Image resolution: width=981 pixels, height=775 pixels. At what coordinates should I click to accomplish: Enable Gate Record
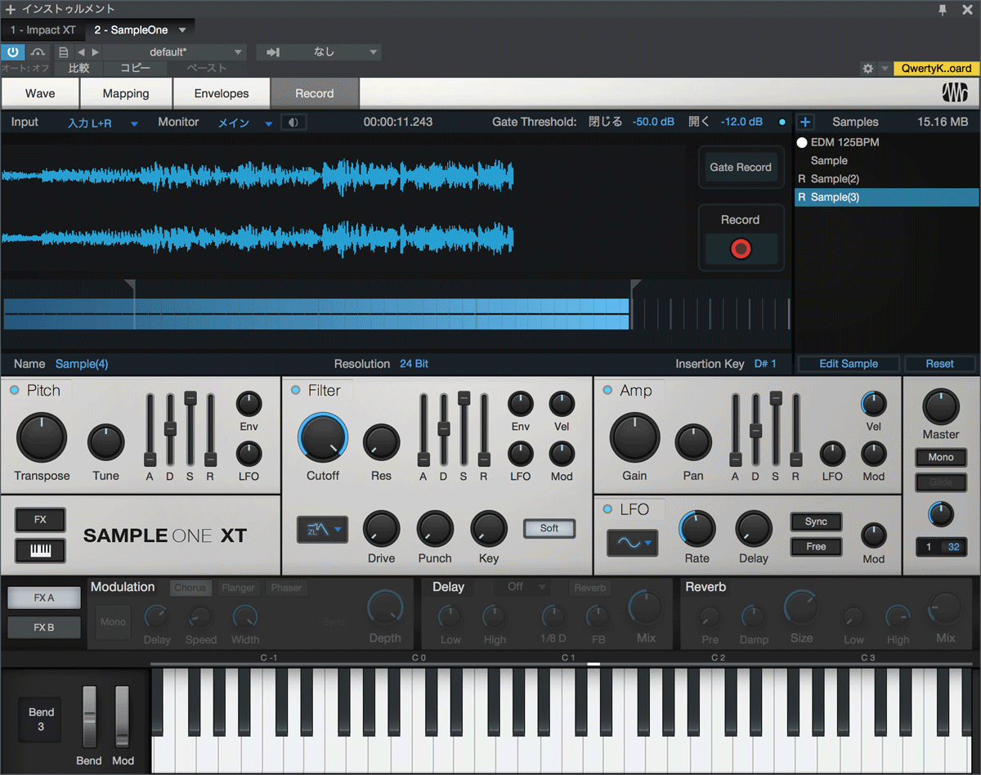click(741, 168)
